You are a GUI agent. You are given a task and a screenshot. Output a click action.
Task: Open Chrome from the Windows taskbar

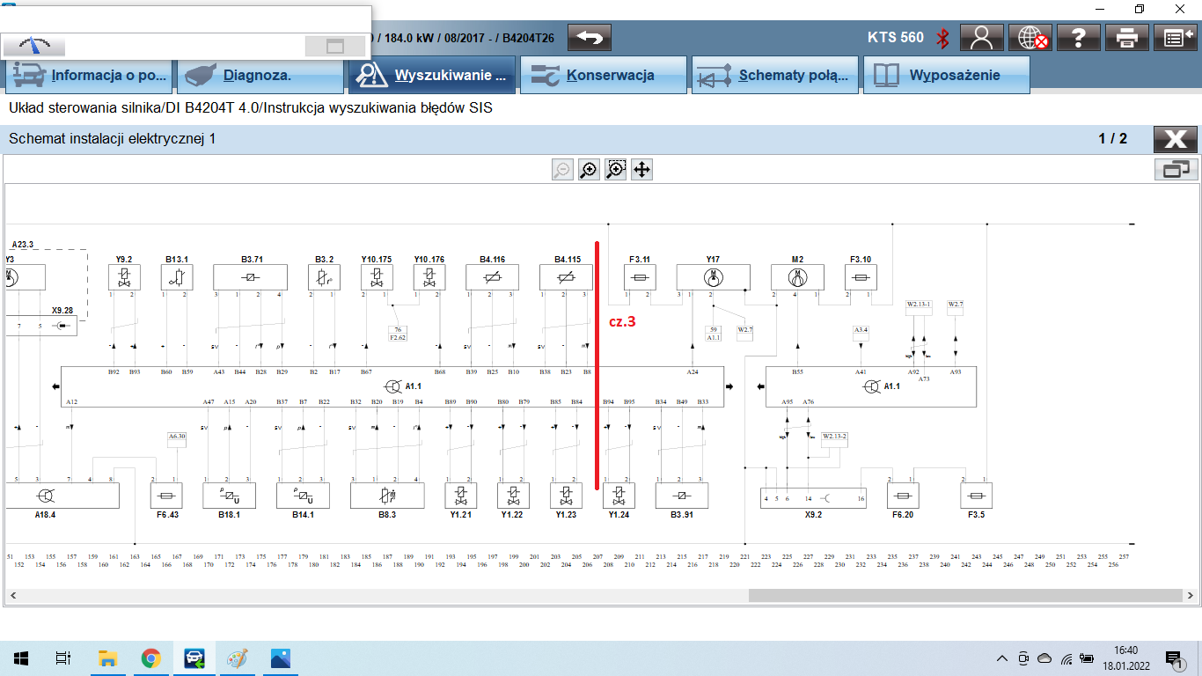(x=150, y=658)
